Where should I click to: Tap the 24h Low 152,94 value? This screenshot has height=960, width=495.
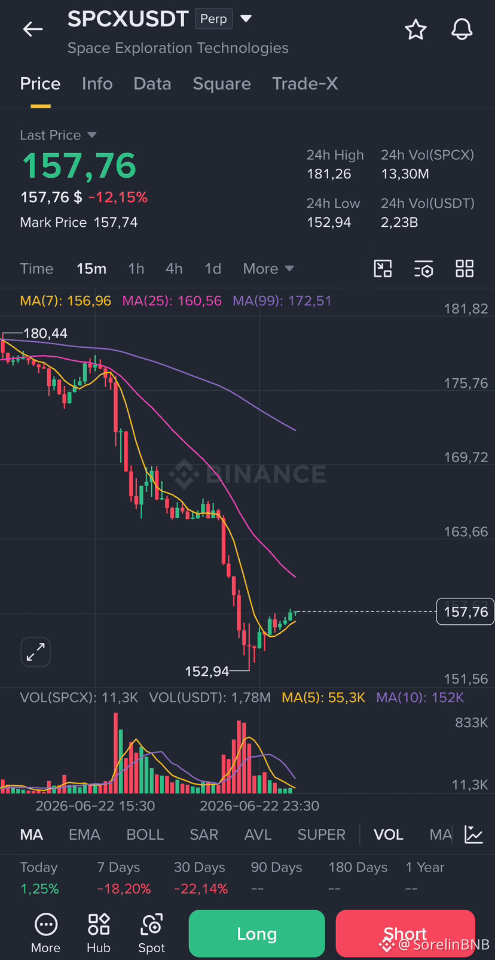tap(329, 223)
